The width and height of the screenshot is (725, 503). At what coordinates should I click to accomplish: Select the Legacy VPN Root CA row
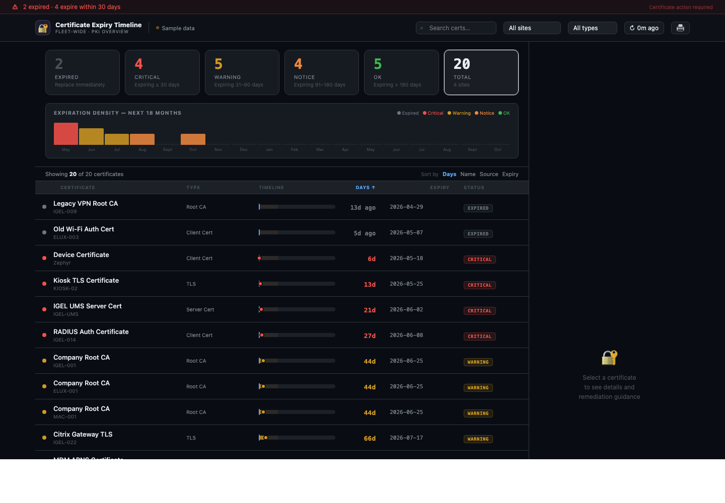(x=282, y=207)
